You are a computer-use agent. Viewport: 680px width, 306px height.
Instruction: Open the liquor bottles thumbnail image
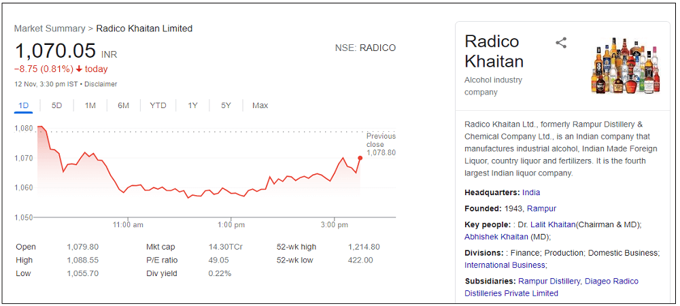(625, 65)
